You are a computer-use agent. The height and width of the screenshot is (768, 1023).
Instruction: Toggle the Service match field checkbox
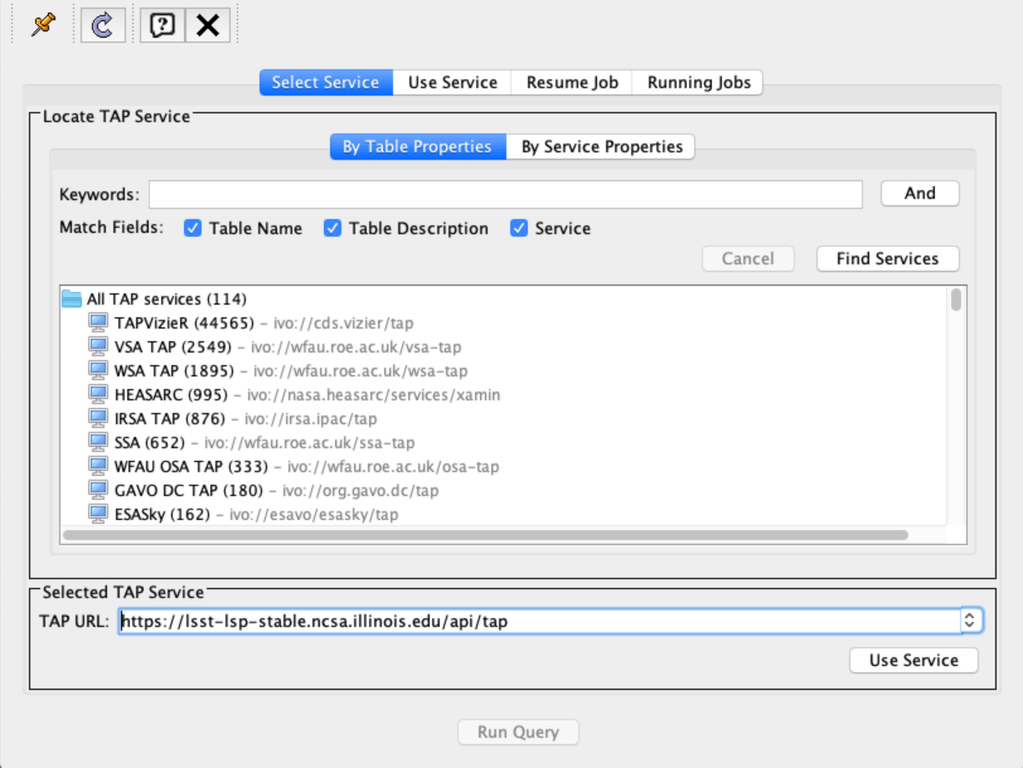click(518, 229)
